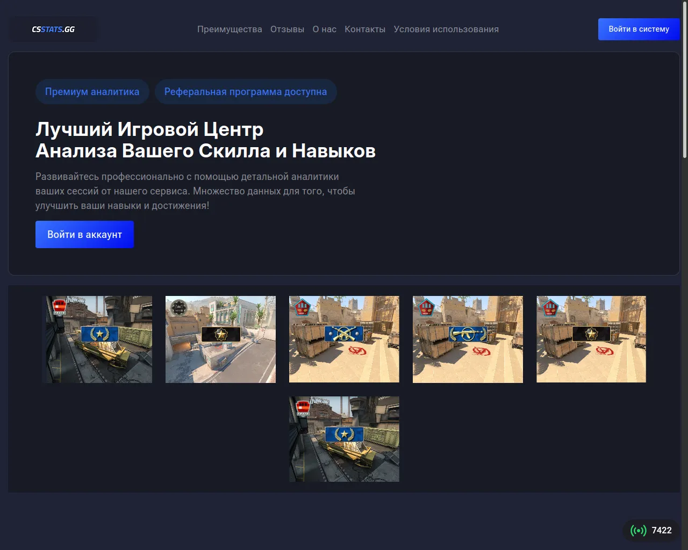Select the Dust II thumbnail with crossed rifles rank

coord(344,339)
